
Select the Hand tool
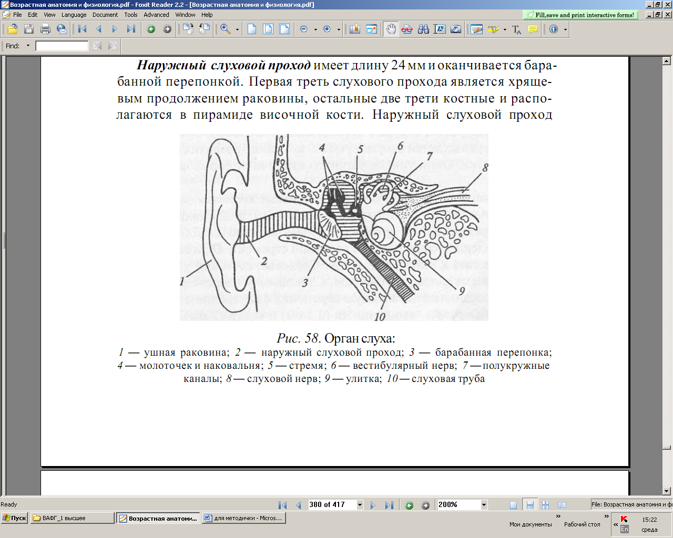pyautogui.click(x=391, y=29)
